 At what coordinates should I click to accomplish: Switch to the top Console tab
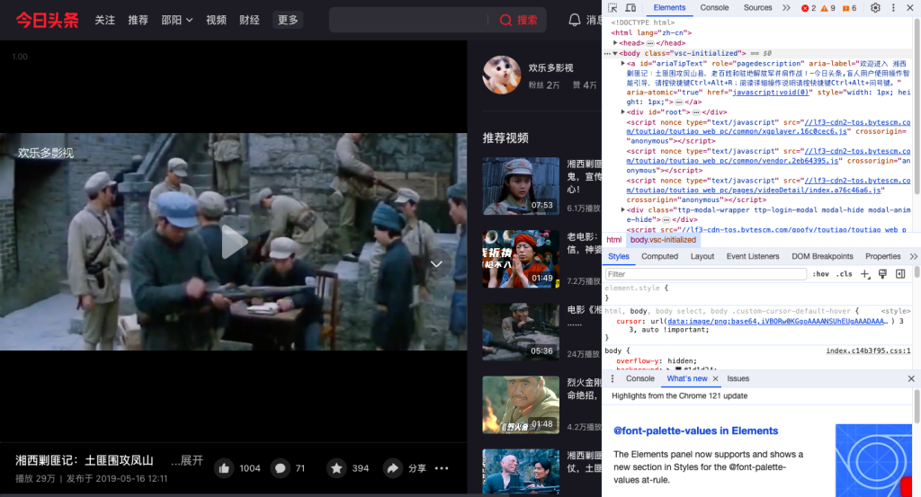714,7
